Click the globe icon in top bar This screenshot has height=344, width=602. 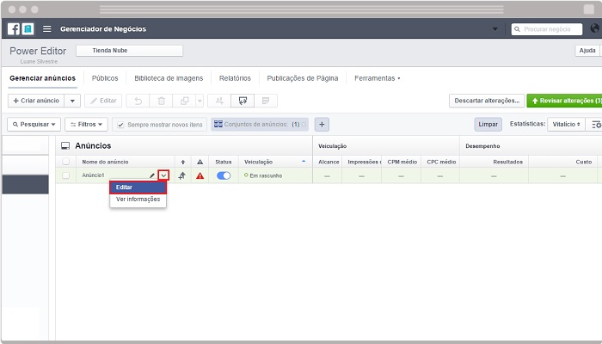(595, 28)
